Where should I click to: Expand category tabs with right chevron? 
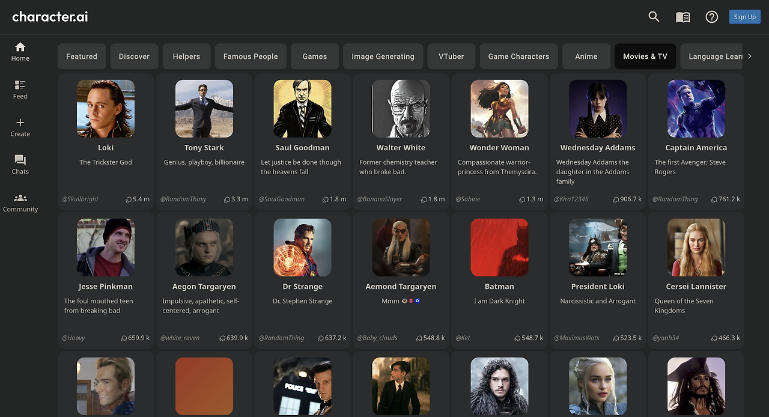pyautogui.click(x=750, y=56)
